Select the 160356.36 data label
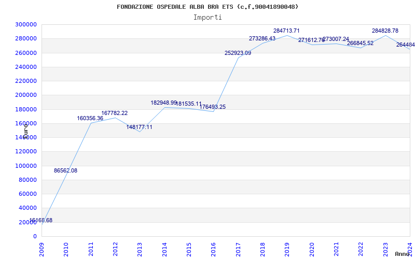 coord(90,118)
